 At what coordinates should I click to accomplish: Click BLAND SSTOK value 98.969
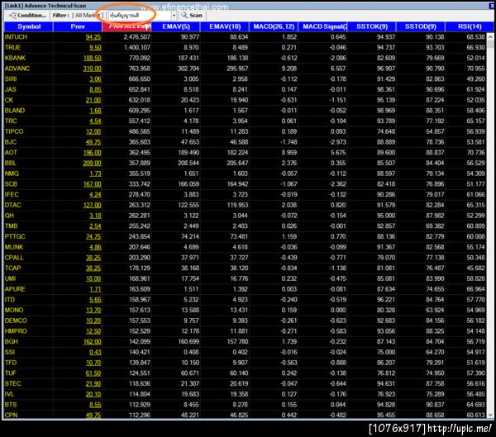tap(386, 111)
